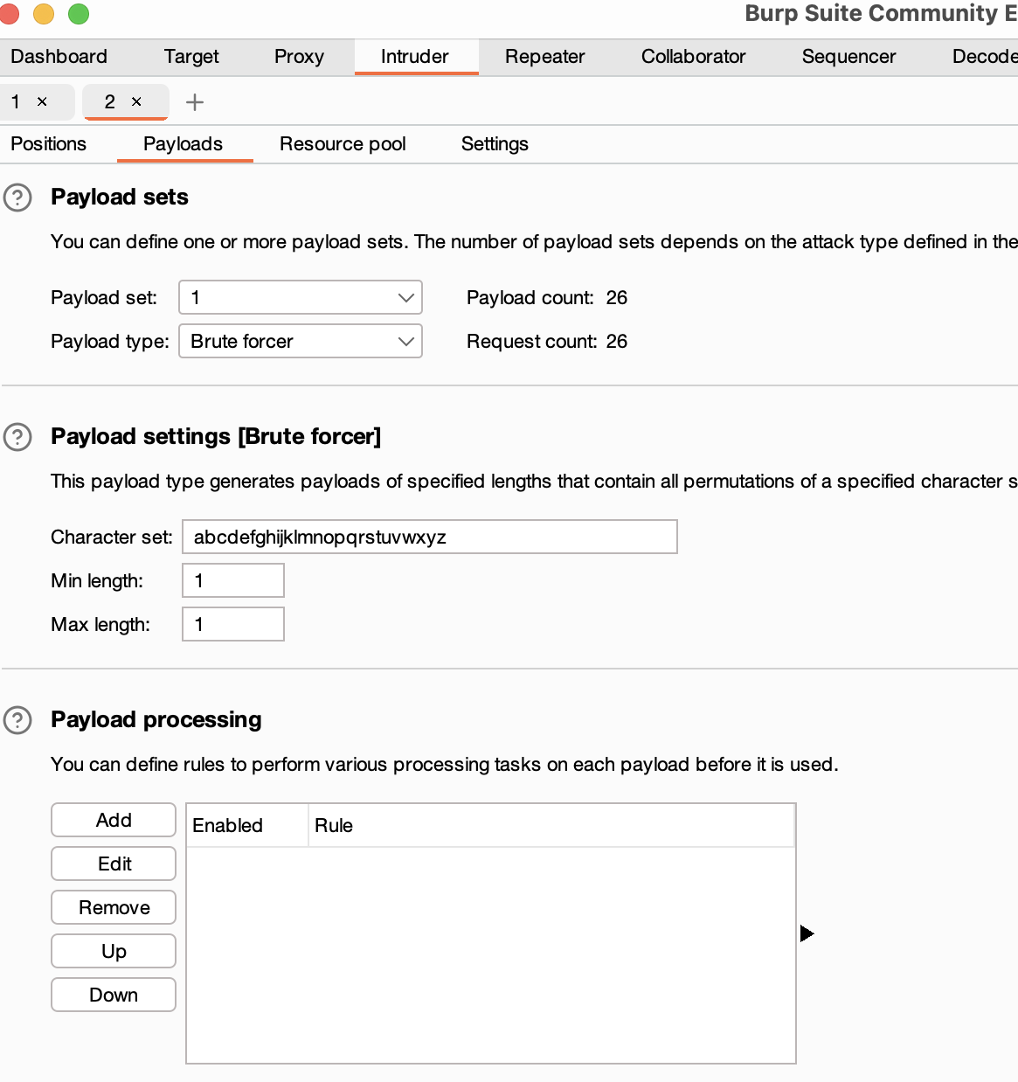
Task: Move rule Up button
Action: (x=114, y=951)
